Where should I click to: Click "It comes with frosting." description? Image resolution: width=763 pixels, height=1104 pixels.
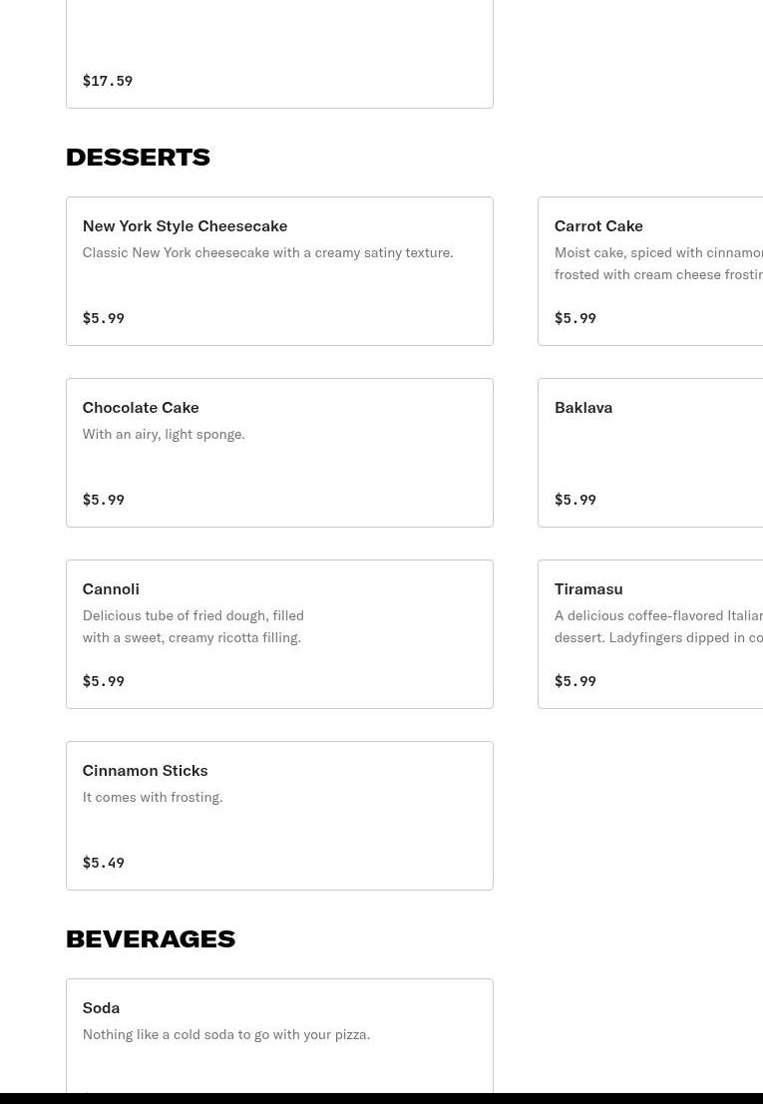click(153, 798)
